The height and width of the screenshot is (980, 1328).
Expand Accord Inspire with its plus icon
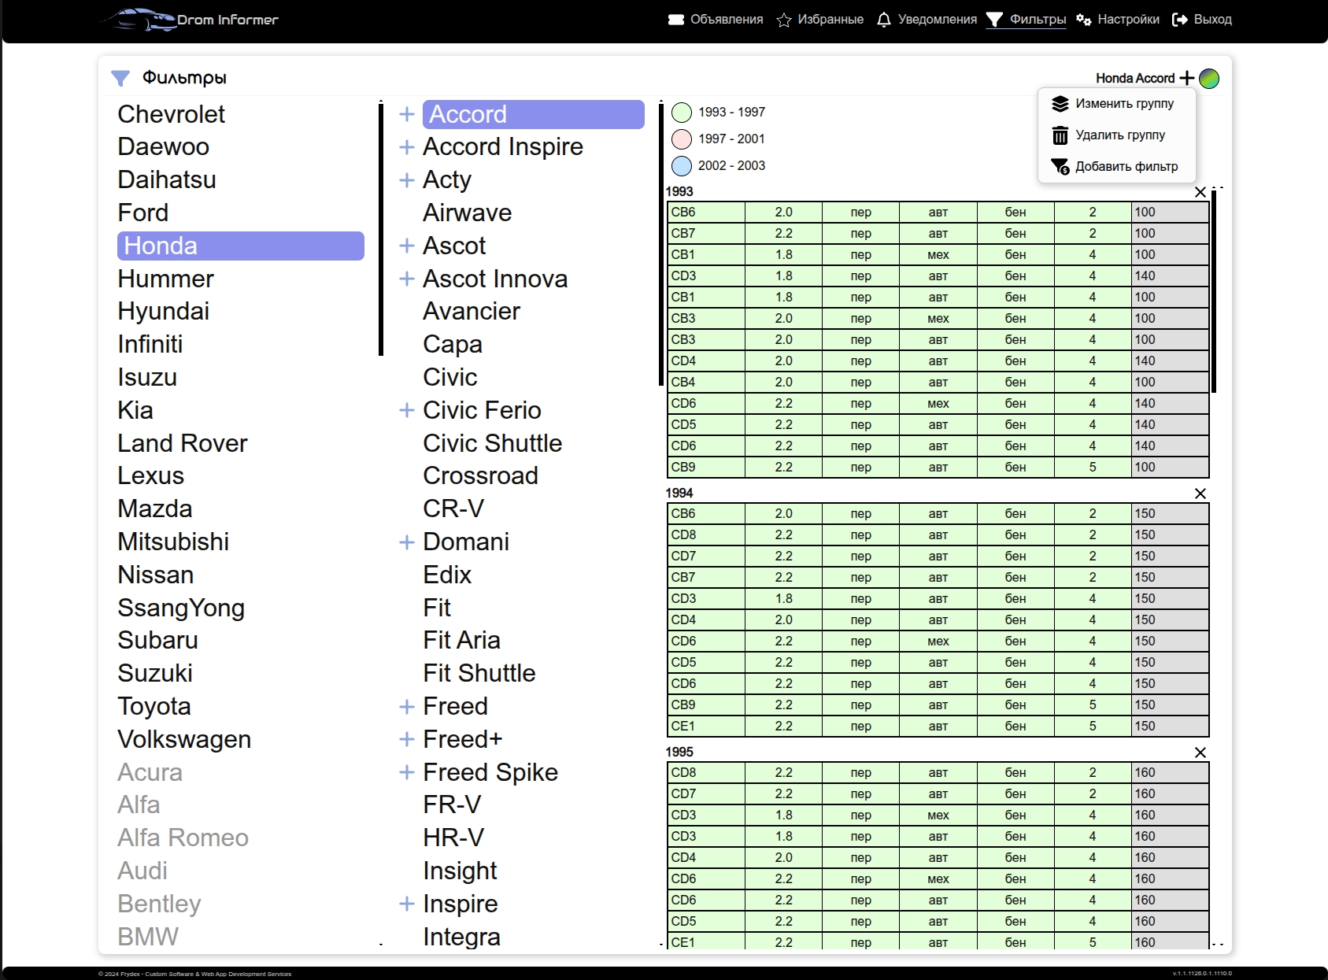click(x=407, y=147)
